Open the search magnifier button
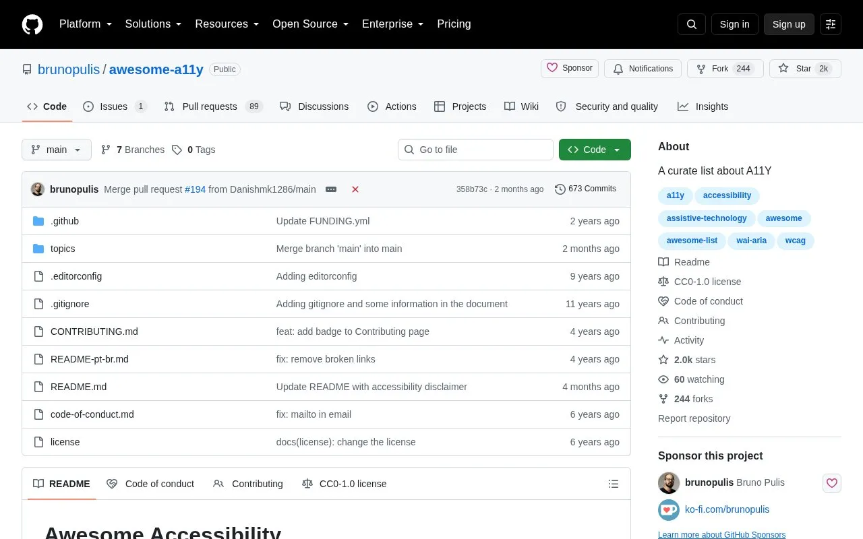The height and width of the screenshot is (539, 863). pos(692,24)
